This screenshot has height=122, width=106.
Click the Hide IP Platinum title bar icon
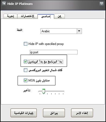pos(4,4)
